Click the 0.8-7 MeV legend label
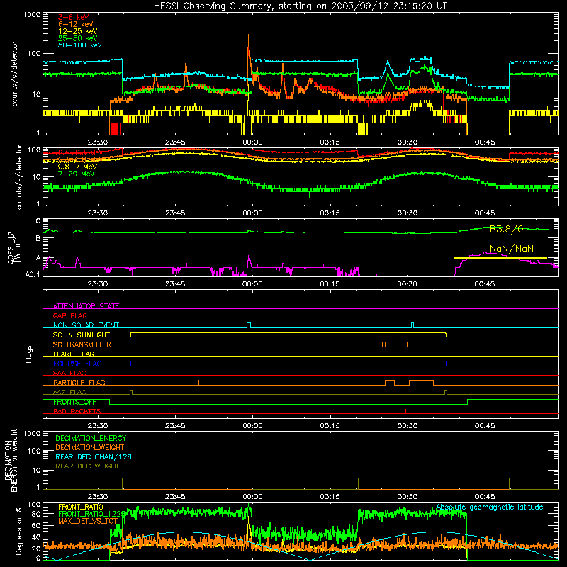The image size is (567, 567). 78,167
